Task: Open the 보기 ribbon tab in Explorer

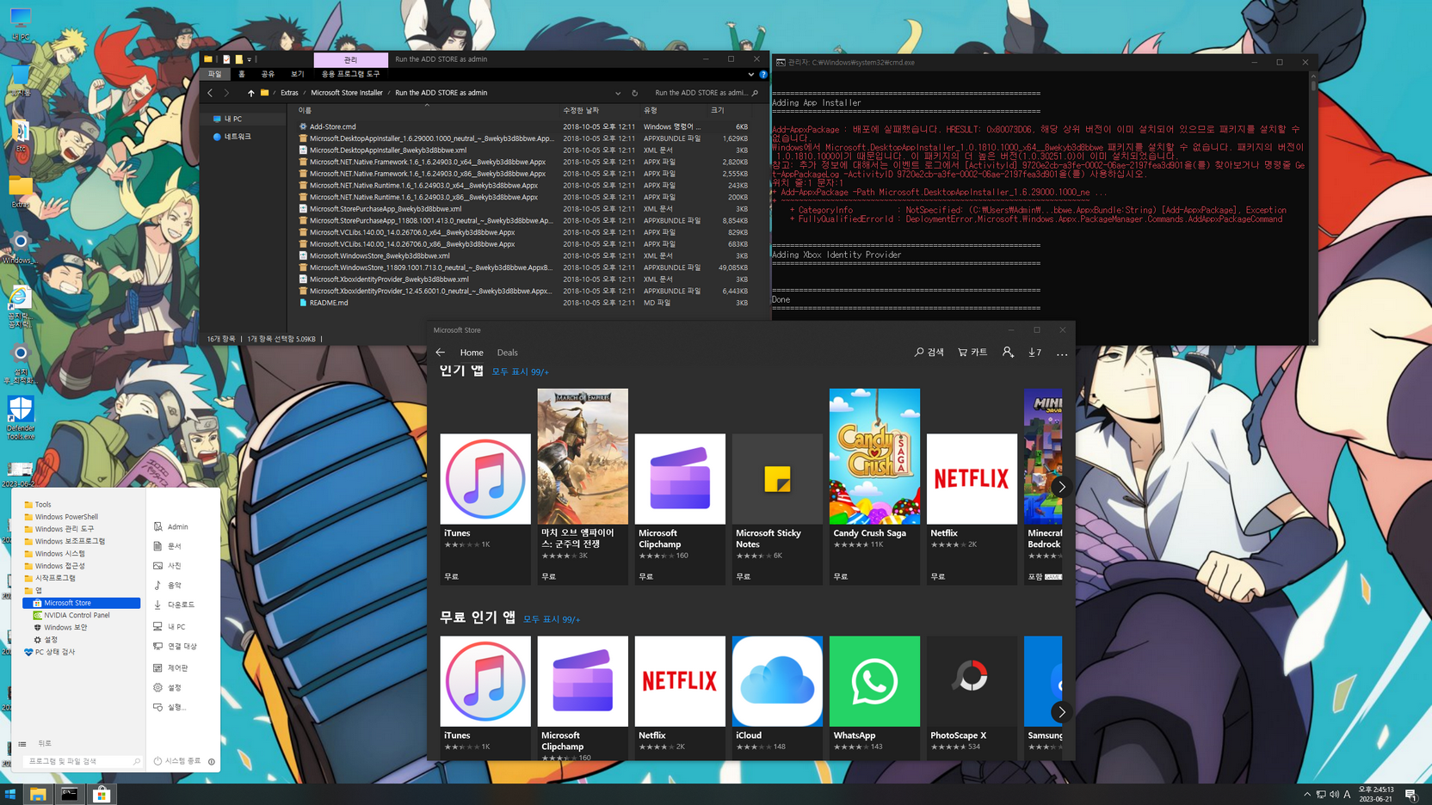Action: pyautogui.click(x=297, y=74)
